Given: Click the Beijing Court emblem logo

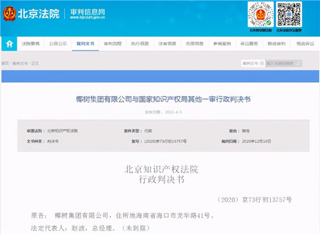Looking at the screenshot, I should coord(10,13).
